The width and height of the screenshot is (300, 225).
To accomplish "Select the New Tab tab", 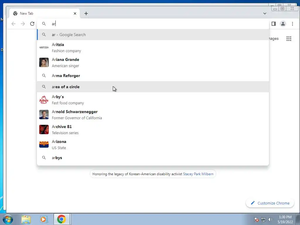I will pos(45,13).
